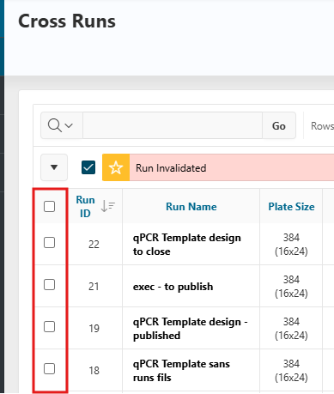
Task: Click run name qPCR Template design to close
Action: point(187,245)
